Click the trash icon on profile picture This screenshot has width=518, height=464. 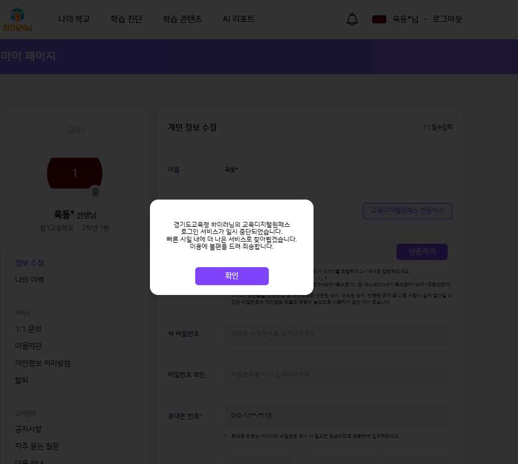click(x=95, y=191)
